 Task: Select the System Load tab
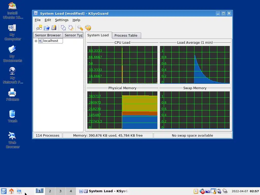click(x=98, y=35)
